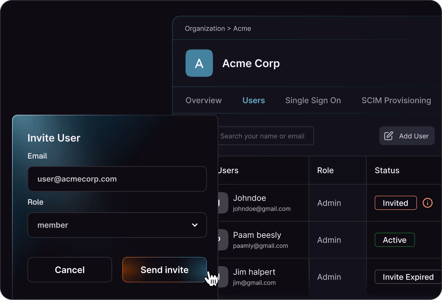The height and width of the screenshot is (300, 442).
Task: Click the Status column header
Action: click(387, 170)
